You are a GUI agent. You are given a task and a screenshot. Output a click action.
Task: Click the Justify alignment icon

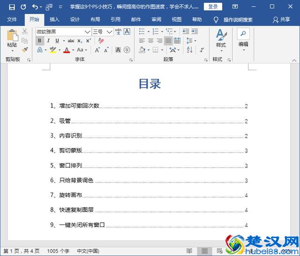(168, 41)
